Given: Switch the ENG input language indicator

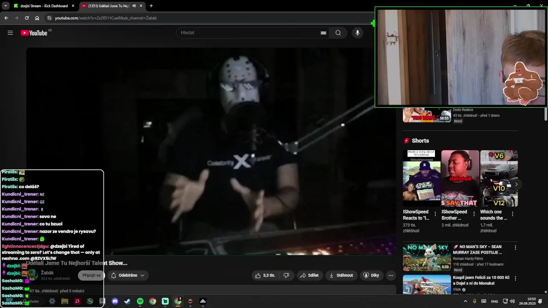Looking at the screenshot, I should [494, 301].
